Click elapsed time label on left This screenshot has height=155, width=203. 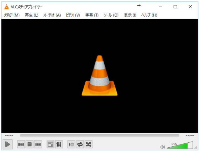pyautogui.click(x=9, y=136)
